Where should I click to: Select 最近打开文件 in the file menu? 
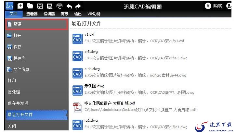(x=36, y=115)
